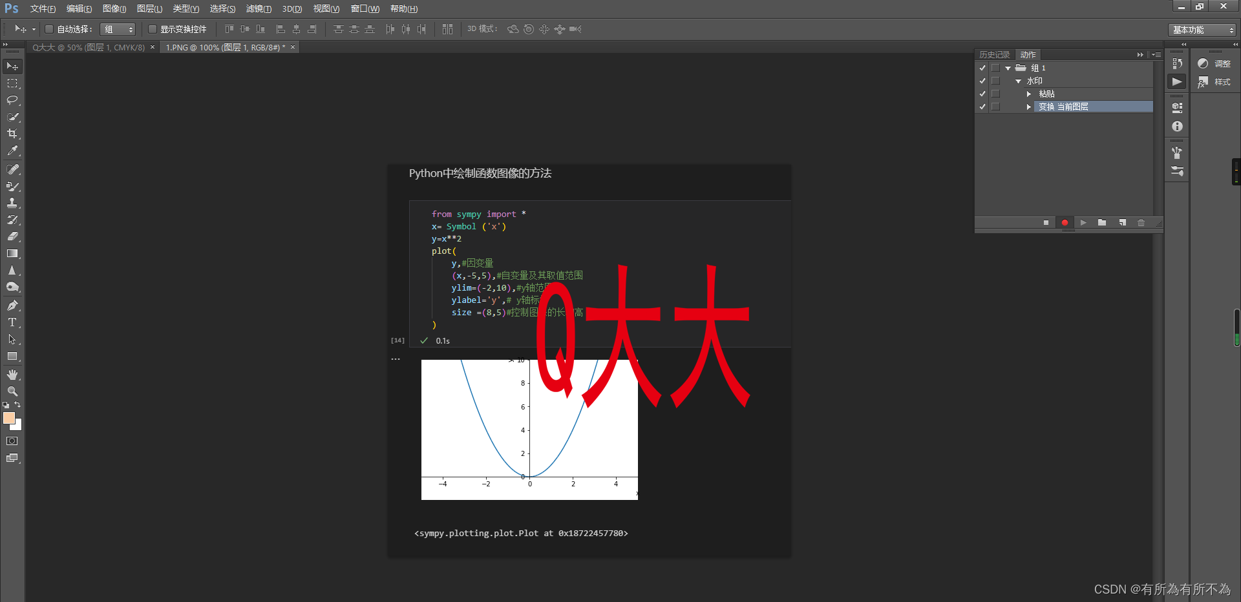The height and width of the screenshot is (602, 1241).
Task: Select the Eyedropper tool
Action: tap(12, 150)
